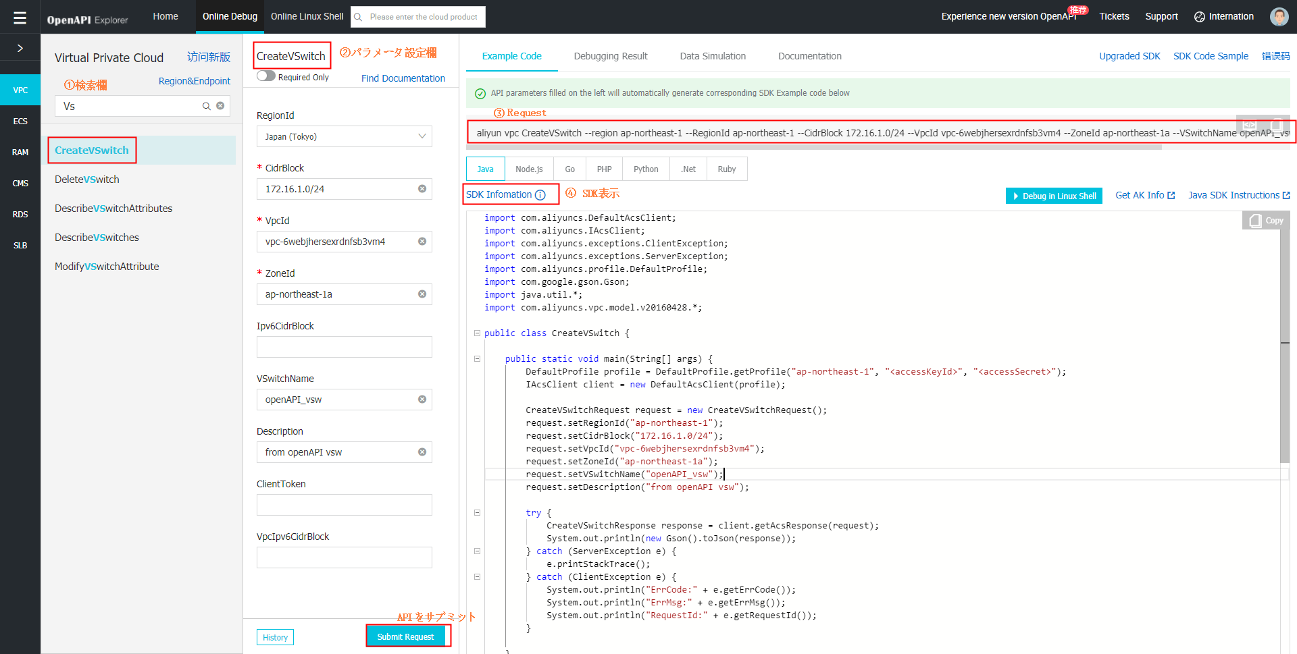Click the CLI request horizontal scrollbar
Screen dimensions: 1297x654
tap(814, 147)
